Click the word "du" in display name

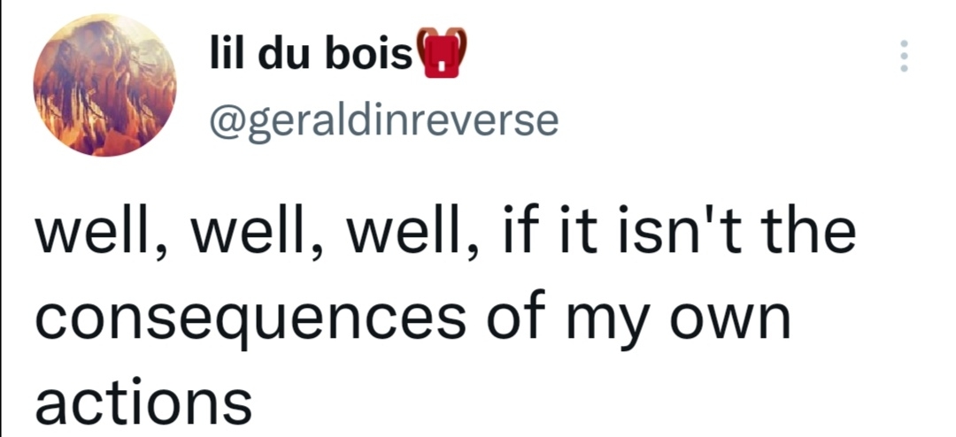tap(282, 55)
